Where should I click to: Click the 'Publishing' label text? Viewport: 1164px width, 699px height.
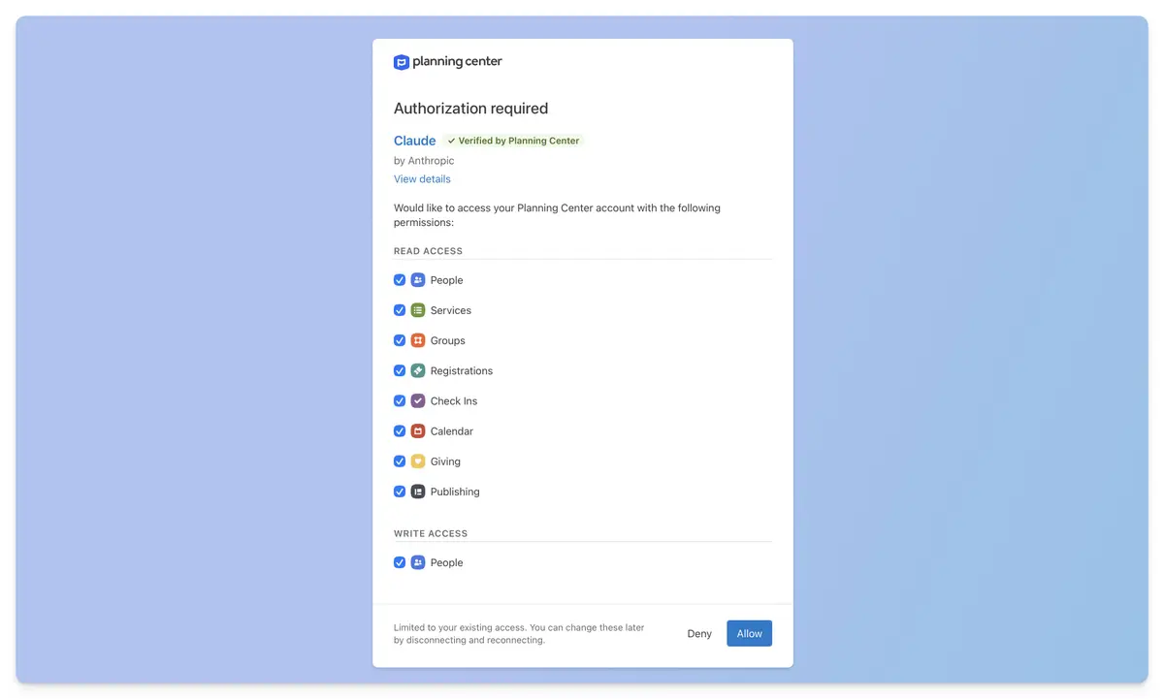click(x=455, y=492)
